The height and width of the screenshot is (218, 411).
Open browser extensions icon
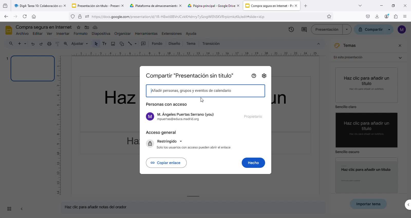tap(396, 16)
